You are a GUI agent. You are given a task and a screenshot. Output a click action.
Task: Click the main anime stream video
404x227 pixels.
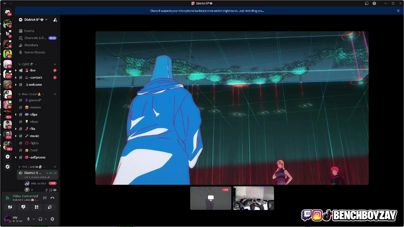(x=232, y=108)
